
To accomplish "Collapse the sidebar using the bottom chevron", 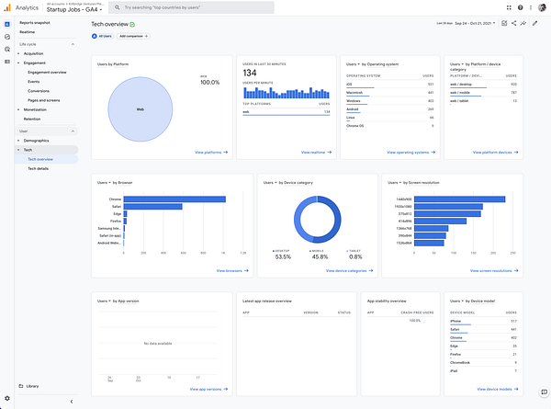I will 72,400.
